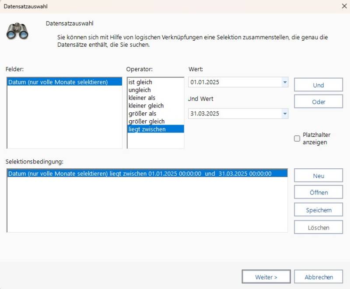Select 'größer als' in Operator list
350x289 pixels.
click(142, 114)
